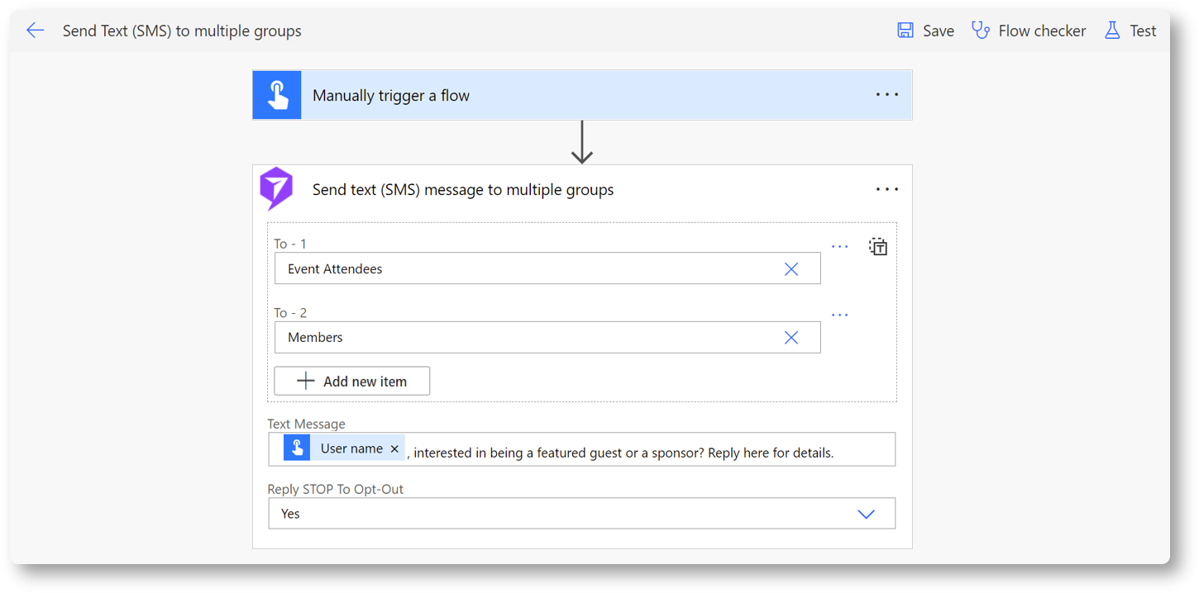Clear the Event Attendees value
The image size is (1199, 593).
pos(791,269)
